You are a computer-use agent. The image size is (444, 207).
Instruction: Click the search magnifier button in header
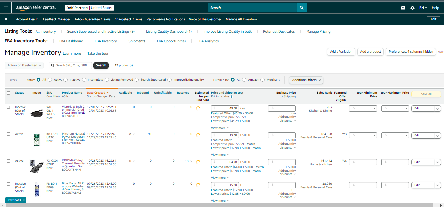coord(302,8)
